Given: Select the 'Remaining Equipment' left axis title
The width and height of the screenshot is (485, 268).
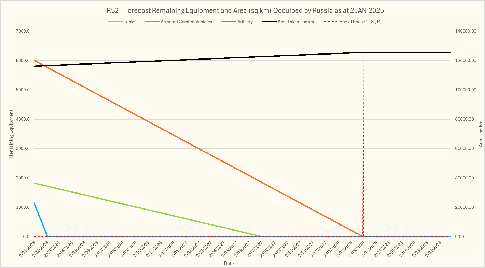Looking at the screenshot, I should [x=11, y=134].
